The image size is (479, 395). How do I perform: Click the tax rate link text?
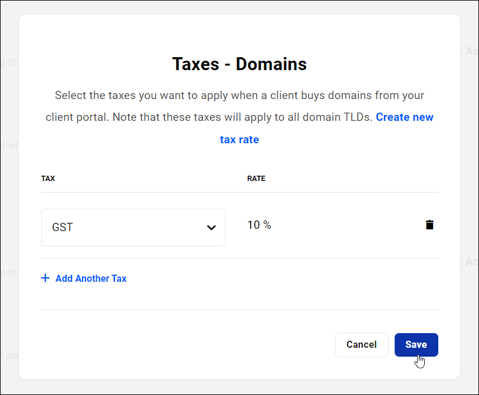239,139
